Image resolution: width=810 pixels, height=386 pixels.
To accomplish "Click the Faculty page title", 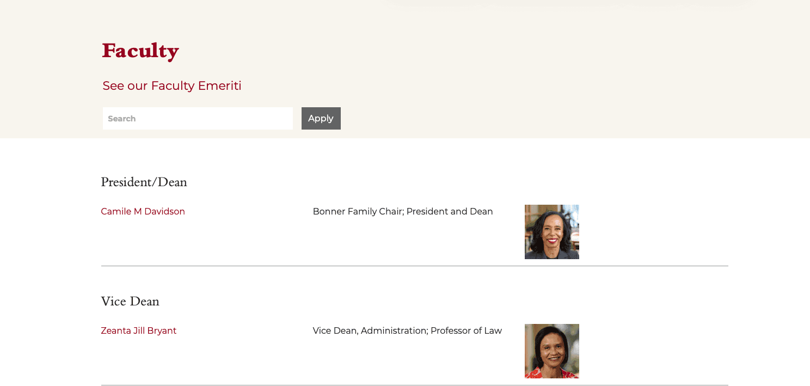I will point(140,51).
